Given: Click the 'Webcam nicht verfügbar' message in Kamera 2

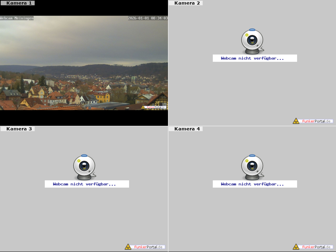Looking at the screenshot, I should click(252, 58).
